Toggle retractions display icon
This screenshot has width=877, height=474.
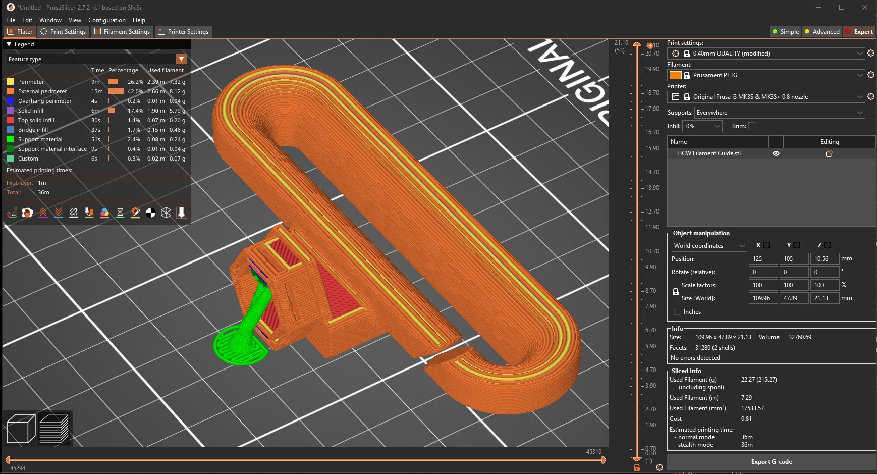(43, 213)
